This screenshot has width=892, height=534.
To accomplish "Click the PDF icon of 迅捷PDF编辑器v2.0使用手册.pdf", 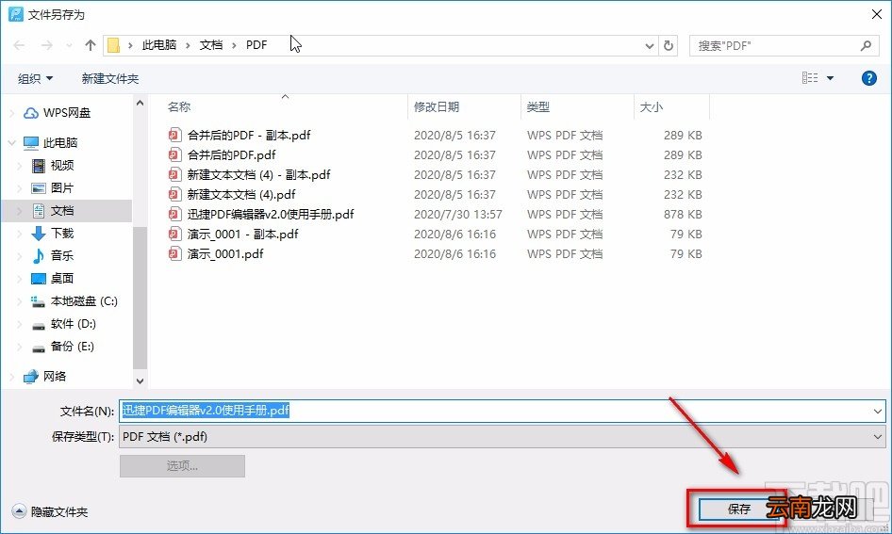I will (174, 214).
